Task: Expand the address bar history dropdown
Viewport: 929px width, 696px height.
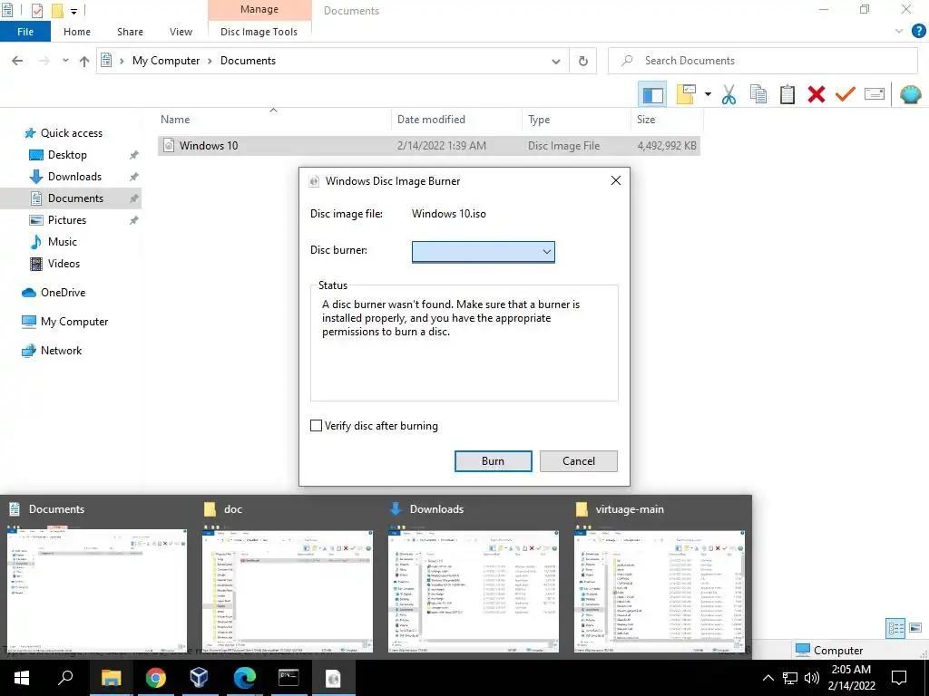Action: (x=556, y=61)
